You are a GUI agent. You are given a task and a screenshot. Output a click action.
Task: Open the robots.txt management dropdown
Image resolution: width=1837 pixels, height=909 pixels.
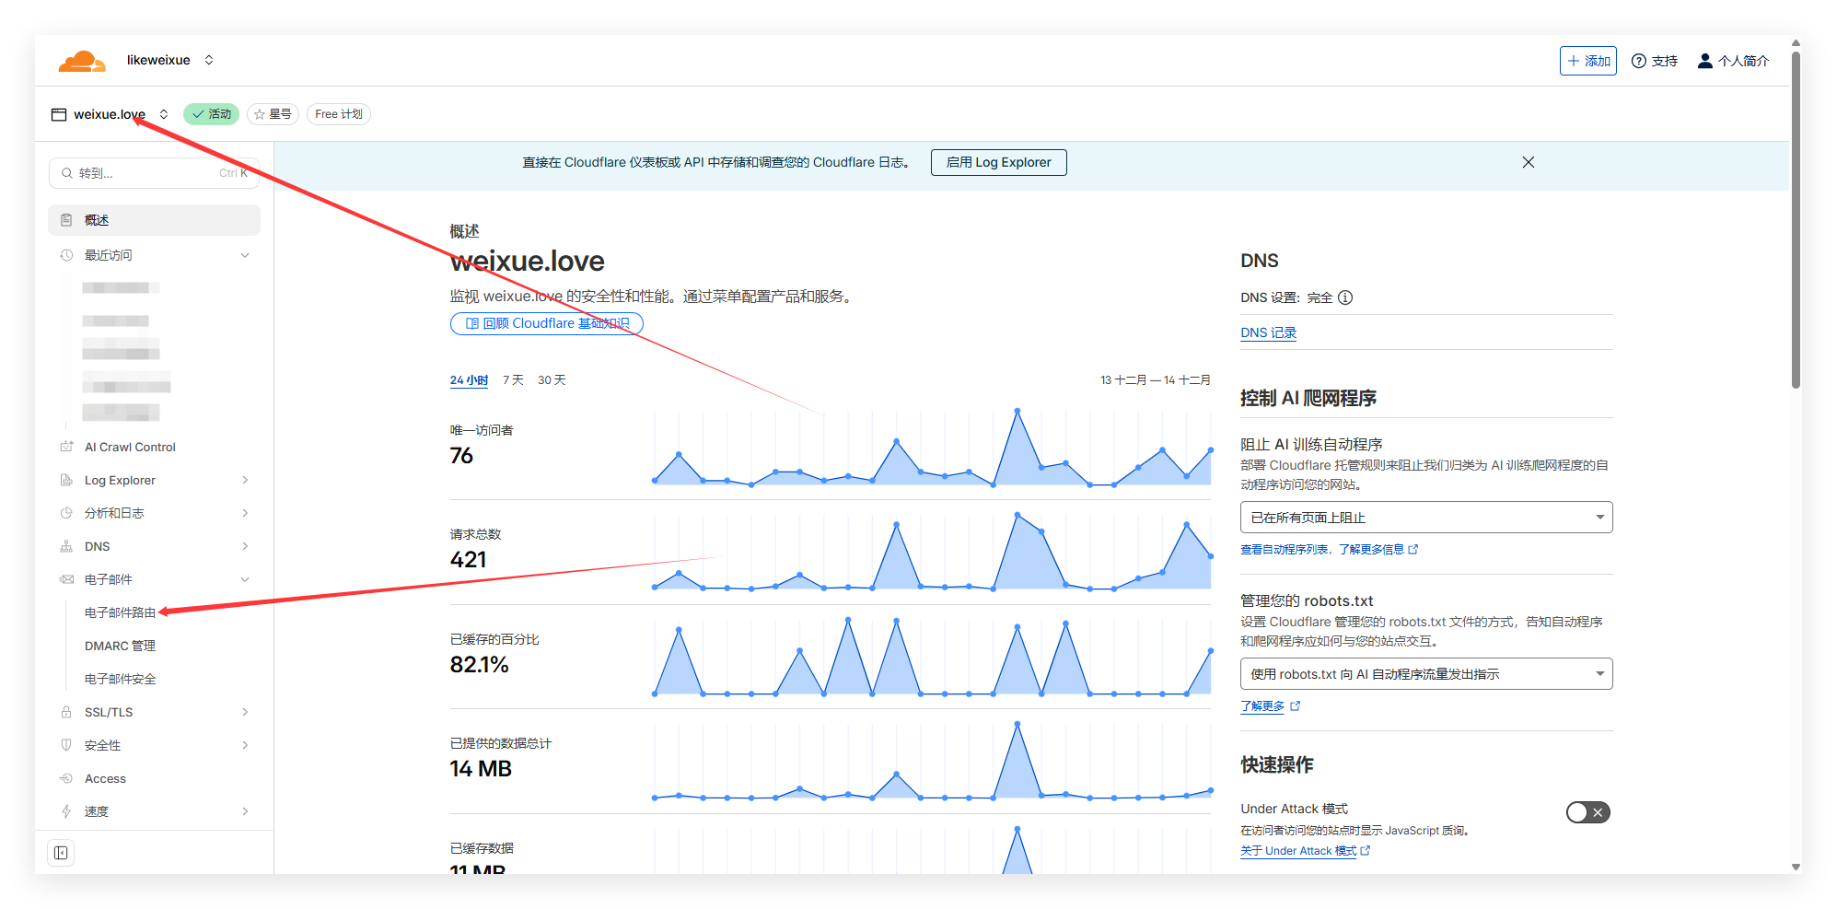(x=1425, y=674)
